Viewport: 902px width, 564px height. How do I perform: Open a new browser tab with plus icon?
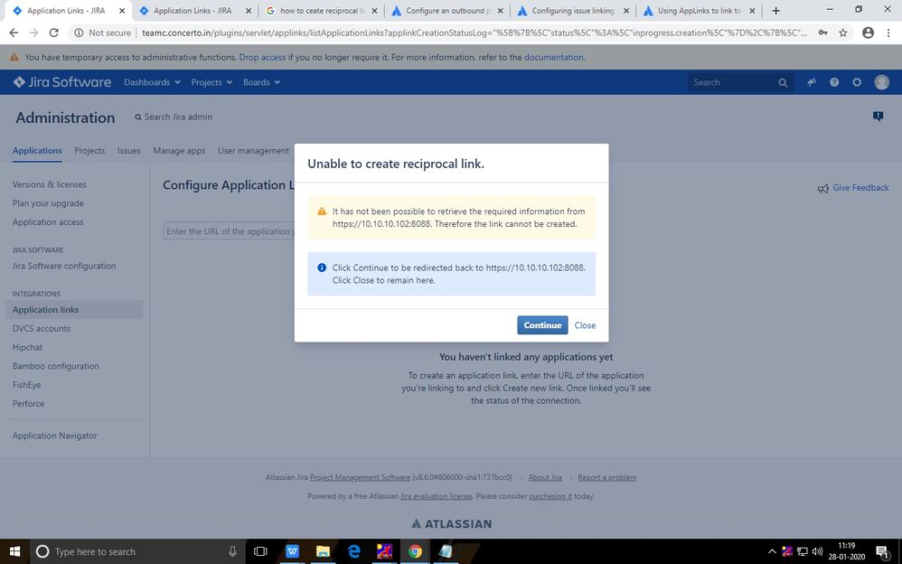pos(775,10)
